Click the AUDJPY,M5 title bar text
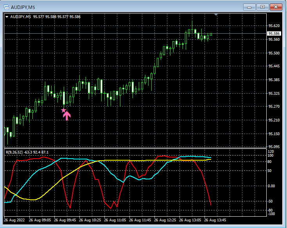This screenshot has width=287, height=228. coord(23,7)
